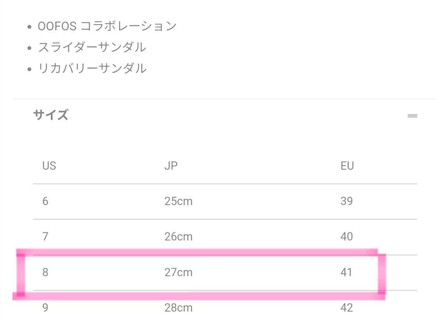445x320 pixels.
Task: Click the リカバリーサンダル bullet item
Action: click(92, 68)
